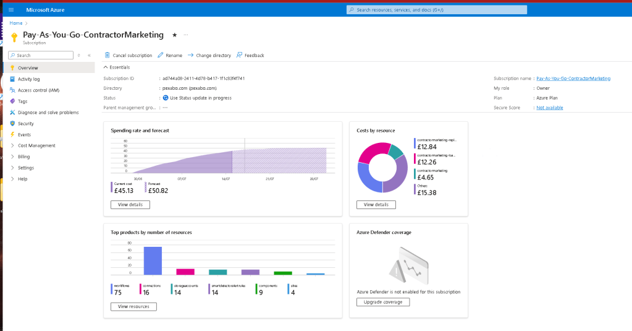Click the £12.84 cost legend entry
Image resolution: width=632 pixels, height=331 pixels.
coord(436,144)
